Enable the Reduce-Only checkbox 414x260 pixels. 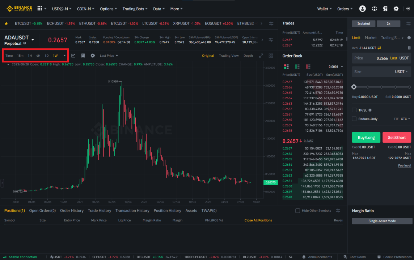354,119
